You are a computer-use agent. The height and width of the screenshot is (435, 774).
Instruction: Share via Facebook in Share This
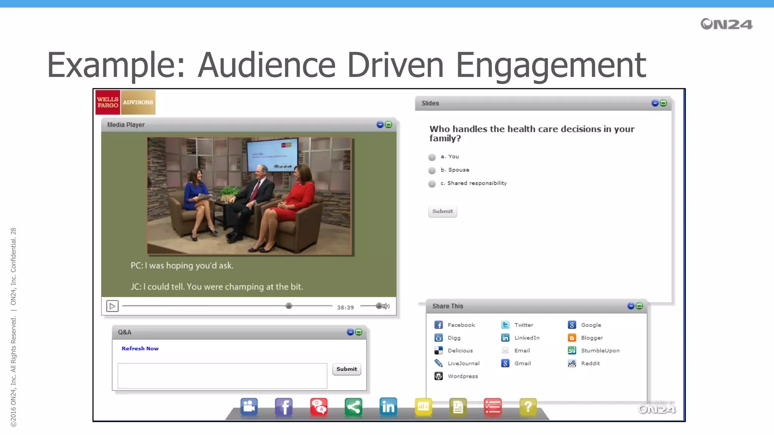click(x=455, y=325)
